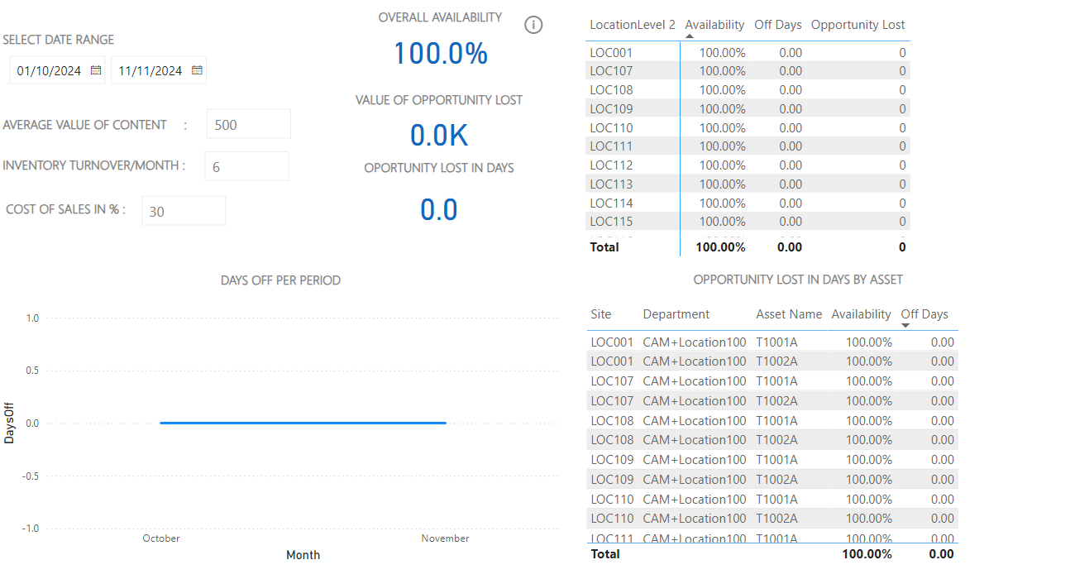Edit the end date field 11/11/2024
The image size is (1075, 579).
[x=150, y=71]
